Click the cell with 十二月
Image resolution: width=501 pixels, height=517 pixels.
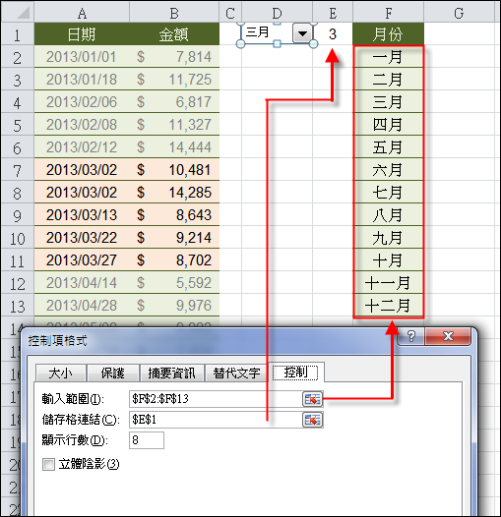[x=388, y=306]
